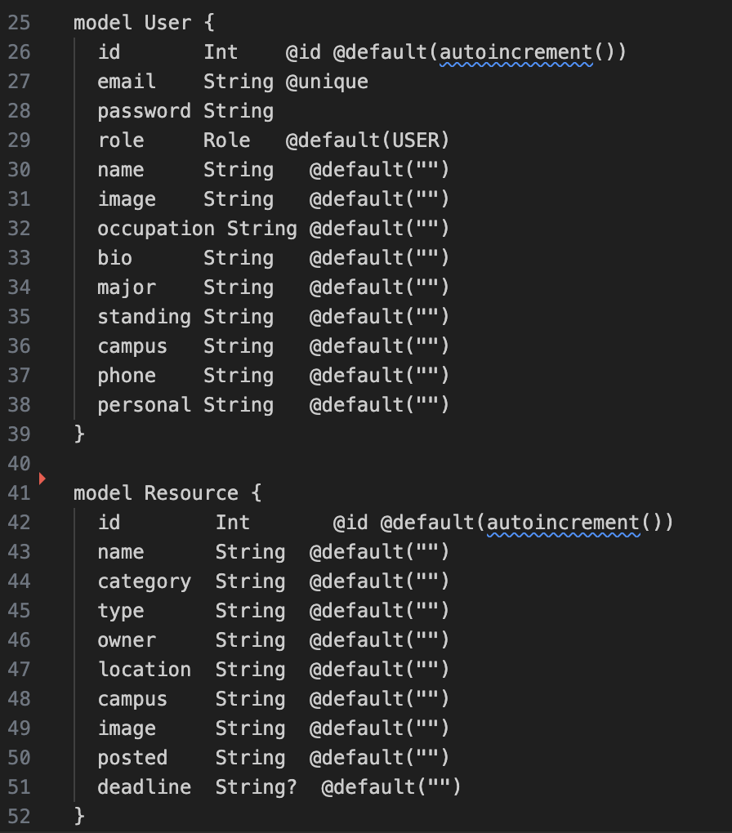Click line number 40 in the gutter
732x833 pixels.
[x=19, y=464]
